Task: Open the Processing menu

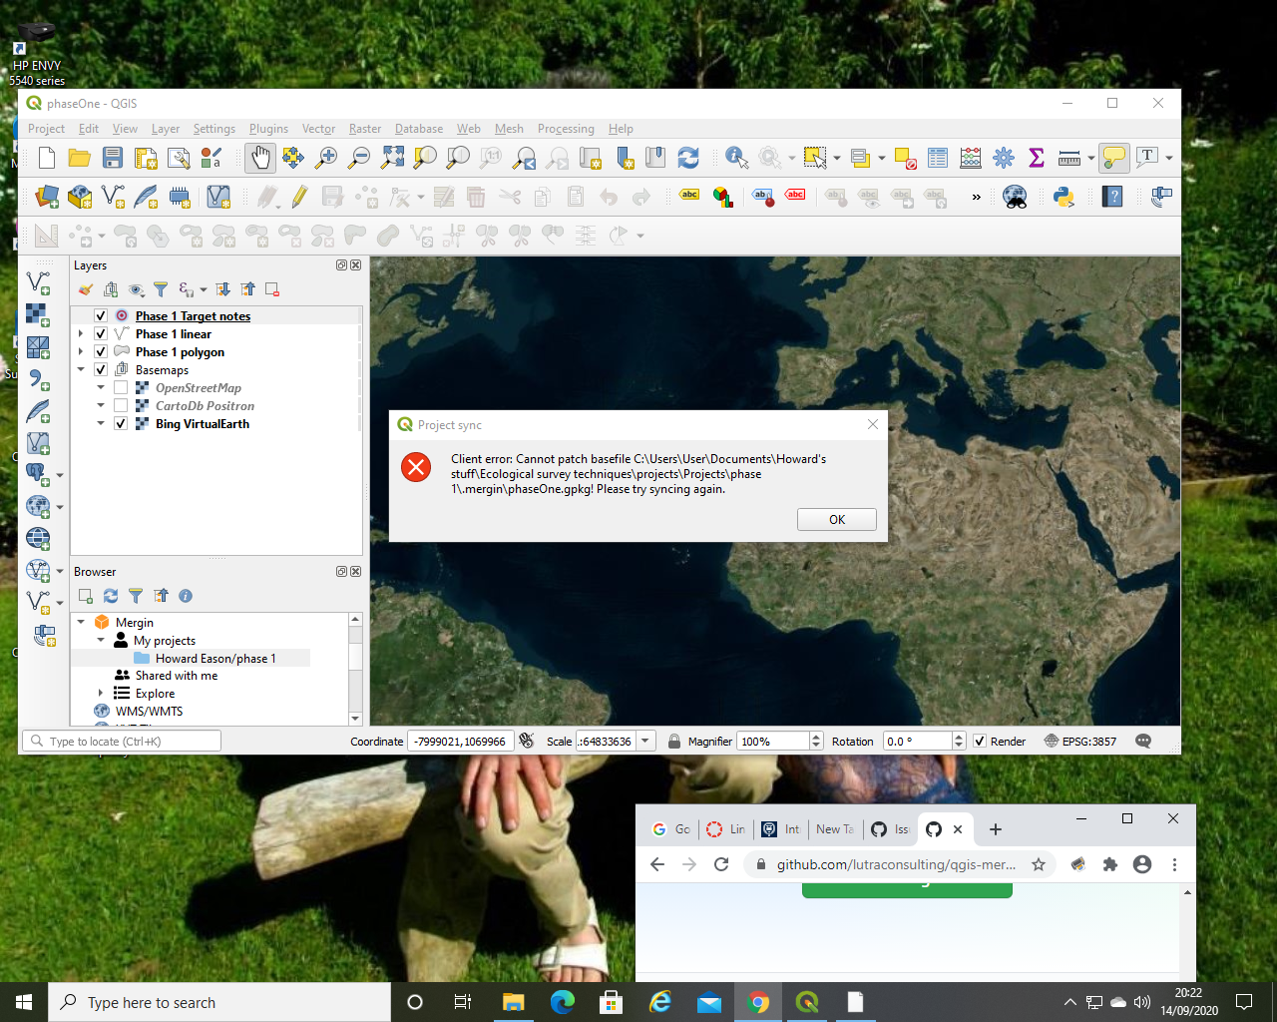Action: [x=566, y=129]
